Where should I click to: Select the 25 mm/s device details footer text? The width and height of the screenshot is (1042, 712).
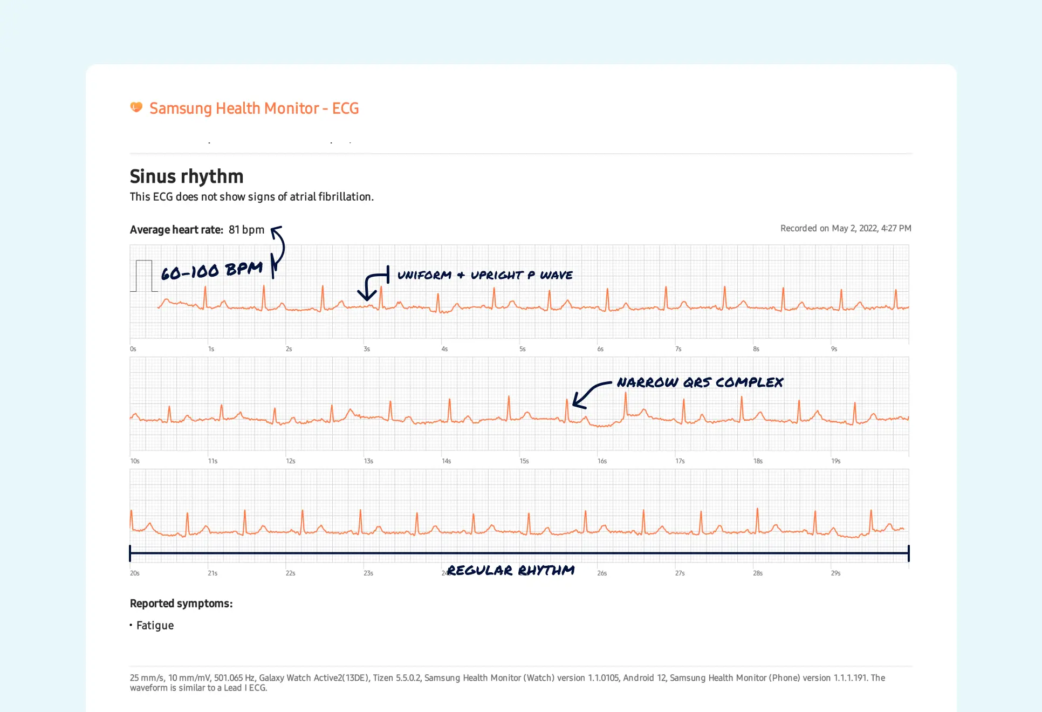click(507, 683)
